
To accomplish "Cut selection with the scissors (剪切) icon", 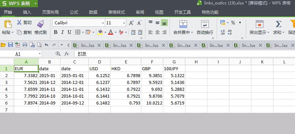I will (19, 23).
